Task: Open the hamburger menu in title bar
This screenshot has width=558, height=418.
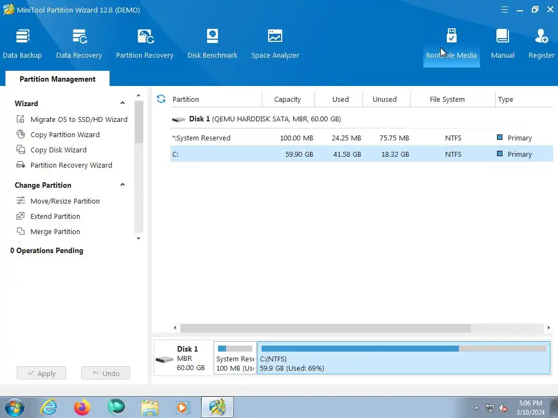Action: click(504, 10)
